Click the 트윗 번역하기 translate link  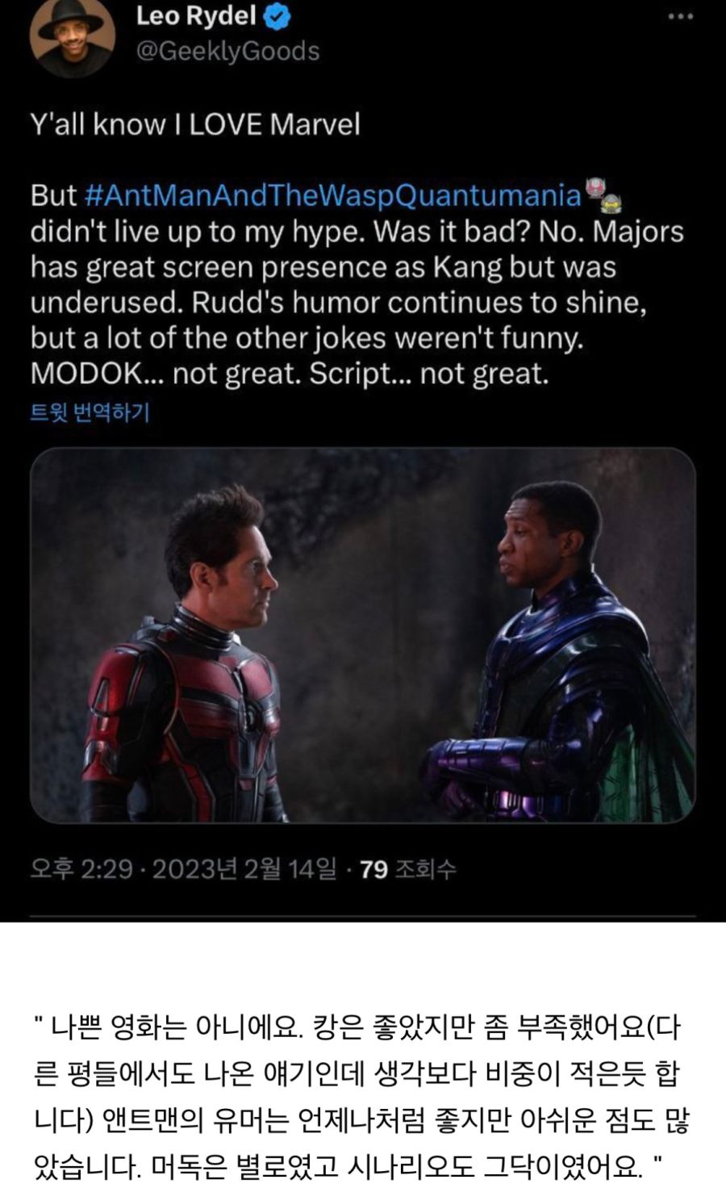[x=90, y=412]
